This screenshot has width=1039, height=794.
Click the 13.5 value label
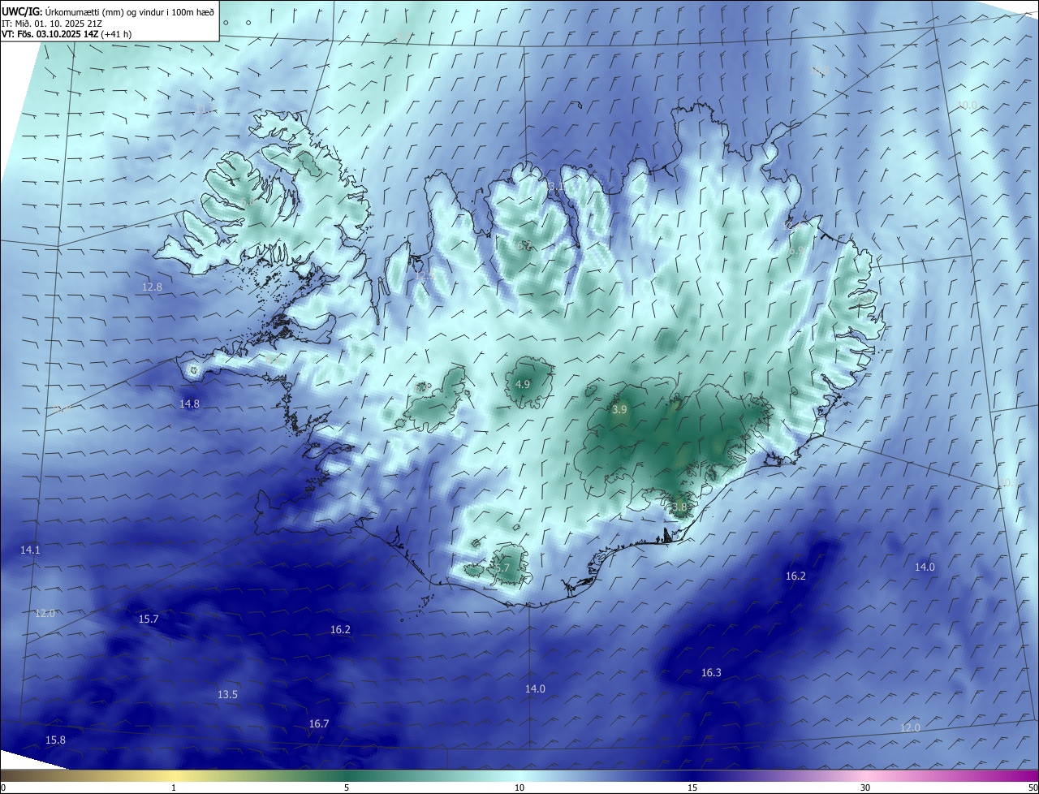coord(227,695)
